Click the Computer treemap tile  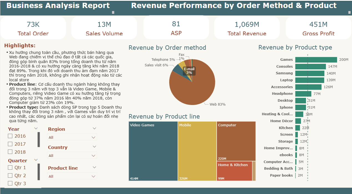[236, 141]
